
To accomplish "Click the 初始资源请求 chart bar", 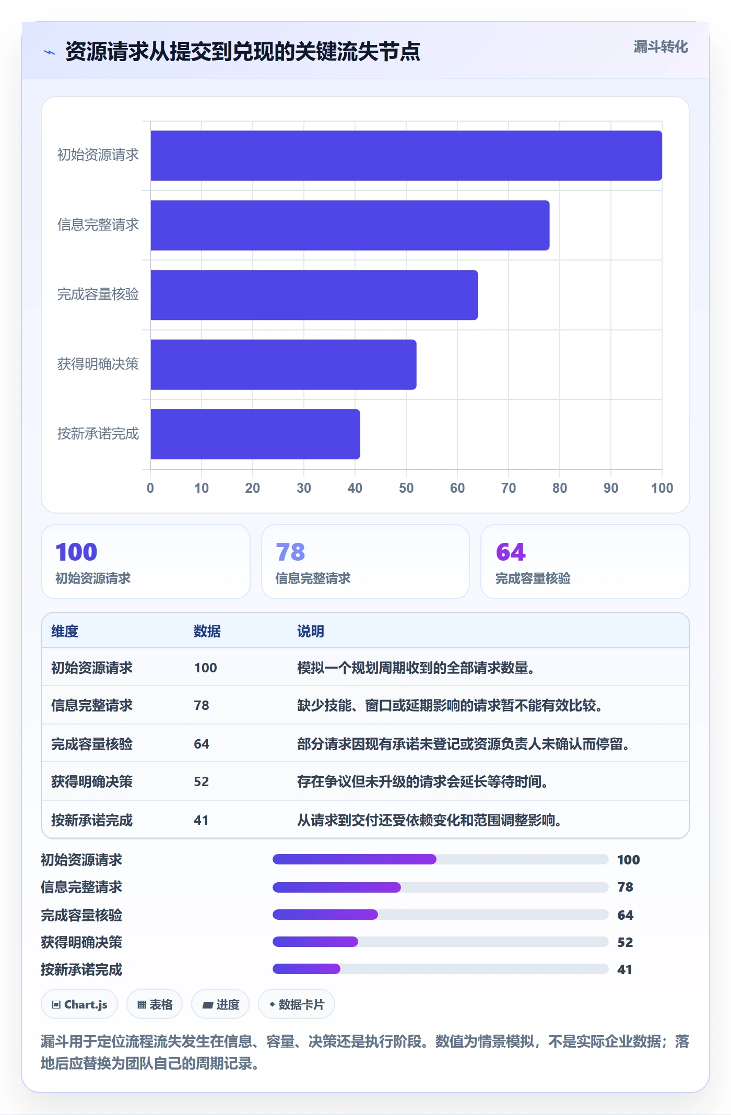I will [406, 156].
